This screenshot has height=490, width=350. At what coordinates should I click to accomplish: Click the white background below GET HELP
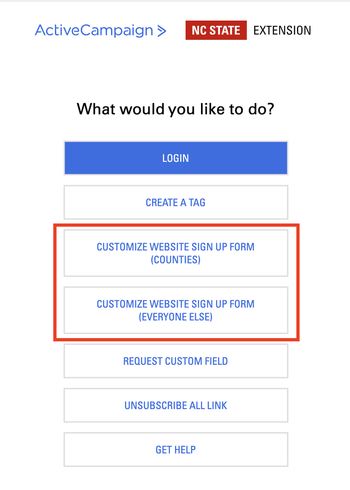[175, 480]
